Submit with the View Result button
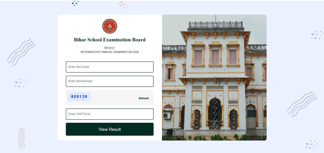 pyautogui.click(x=110, y=129)
